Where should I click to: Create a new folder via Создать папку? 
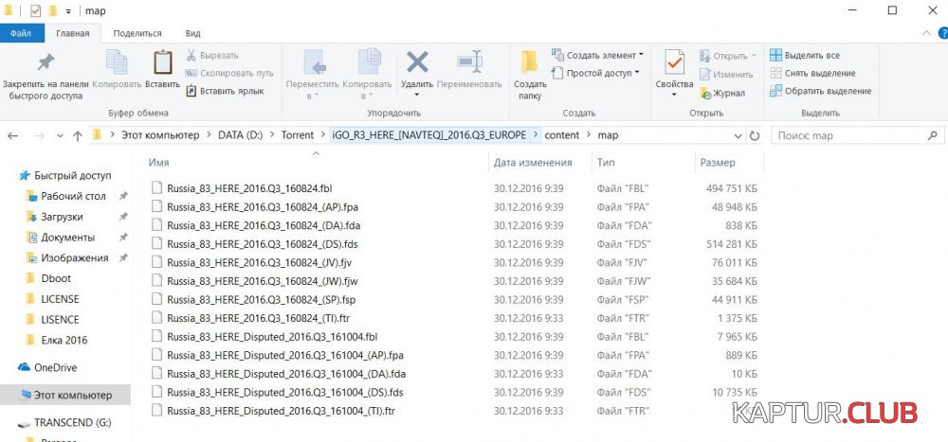tap(530, 76)
